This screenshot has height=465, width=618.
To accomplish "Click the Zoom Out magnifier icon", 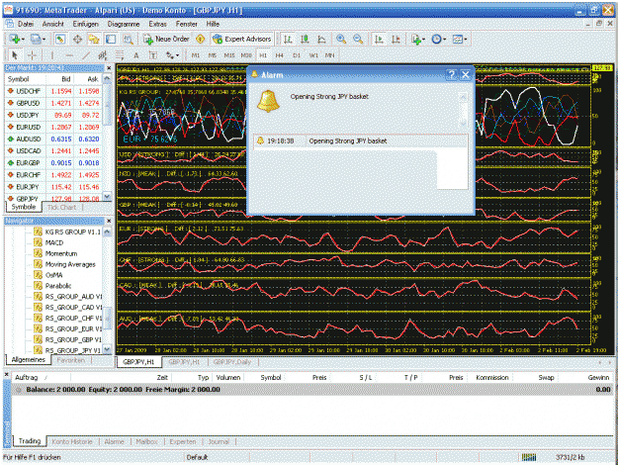I will (x=358, y=39).
